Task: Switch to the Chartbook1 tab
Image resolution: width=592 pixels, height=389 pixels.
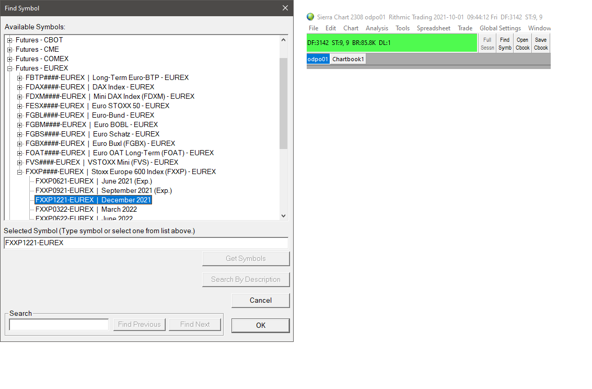Action: pyautogui.click(x=348, y=59)
